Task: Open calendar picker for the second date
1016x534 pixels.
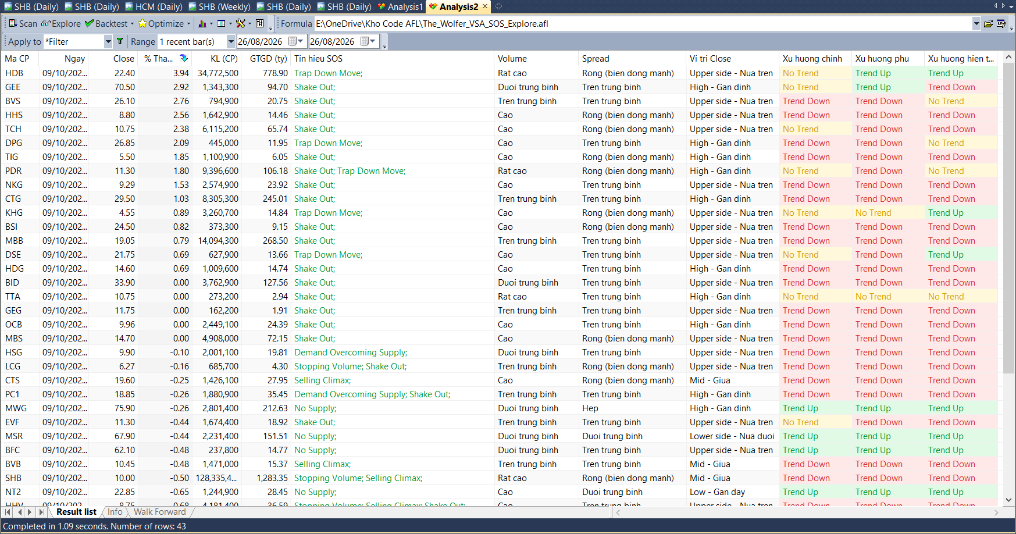Action: point(368,41)
